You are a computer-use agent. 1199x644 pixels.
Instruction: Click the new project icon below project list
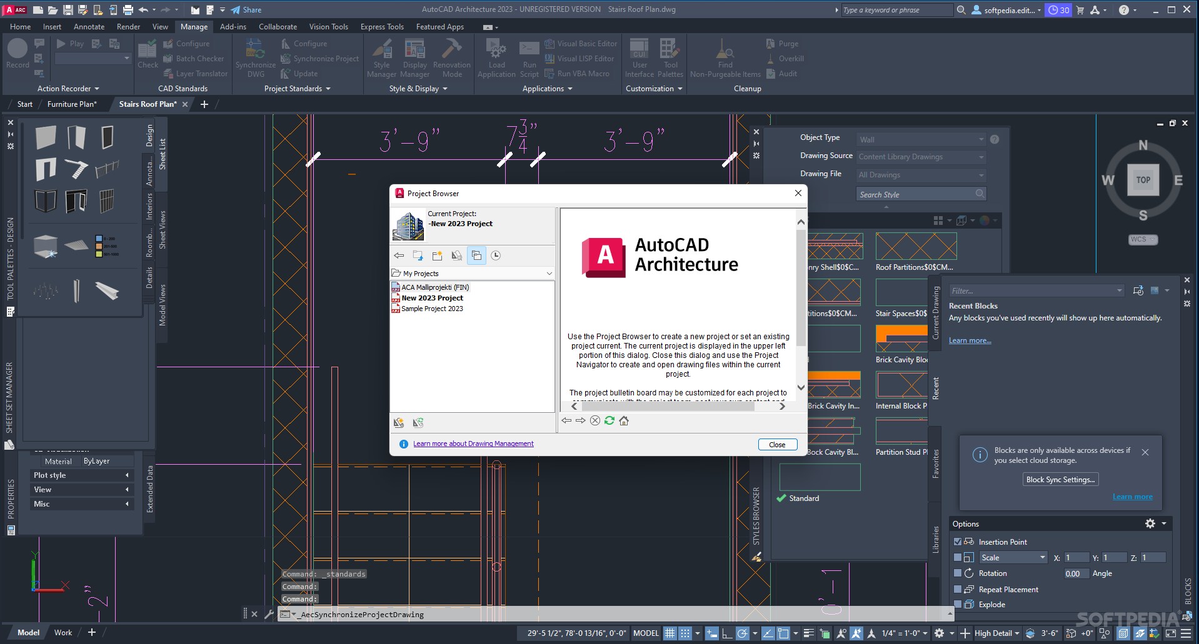[x=399, y=423]
